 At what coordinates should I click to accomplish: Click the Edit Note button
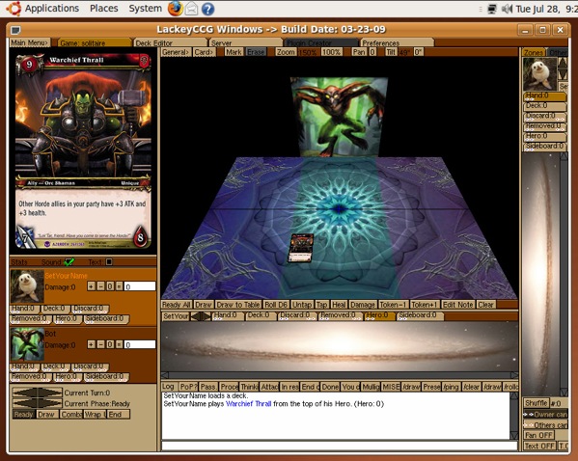457,305
